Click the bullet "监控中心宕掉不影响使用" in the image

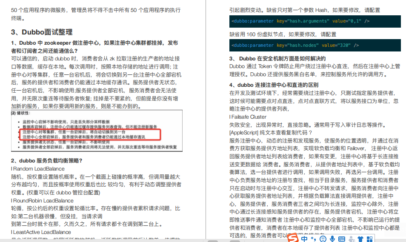click(66, 122)
